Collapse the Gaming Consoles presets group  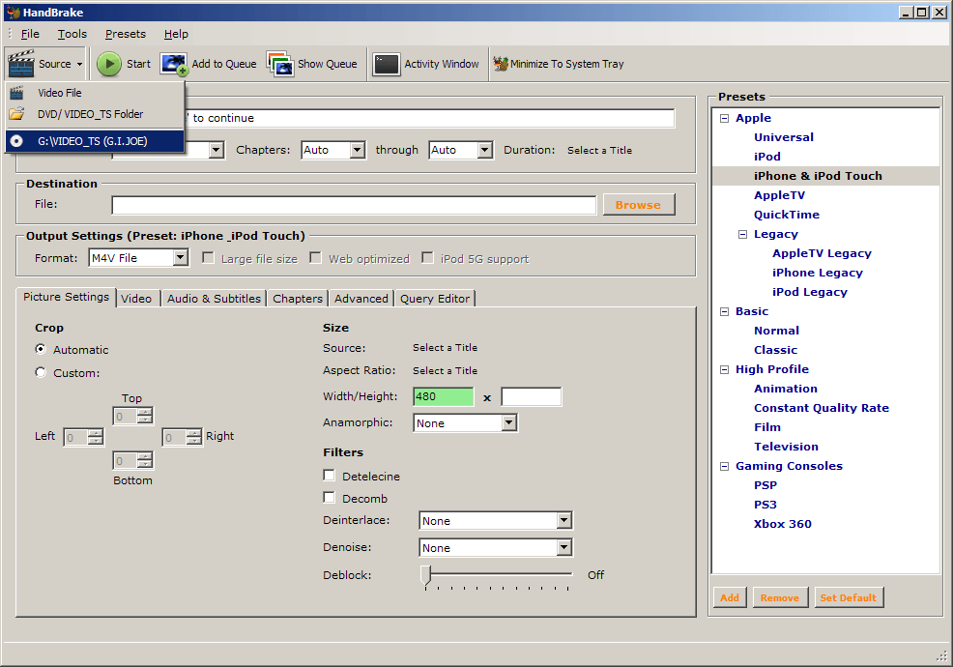point(725,466)
